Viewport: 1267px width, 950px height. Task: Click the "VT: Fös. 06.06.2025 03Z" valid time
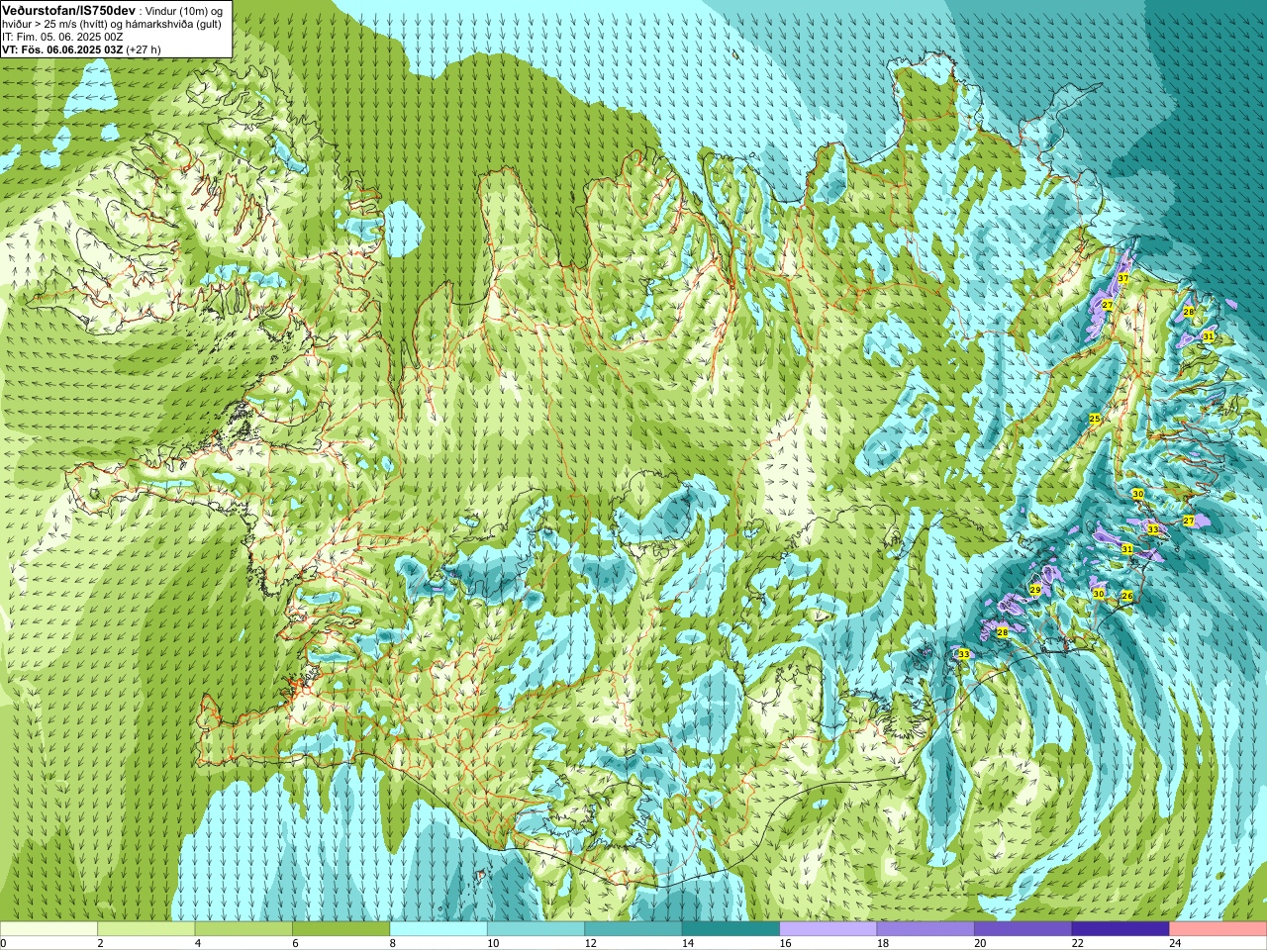click(x=62, y=49)
